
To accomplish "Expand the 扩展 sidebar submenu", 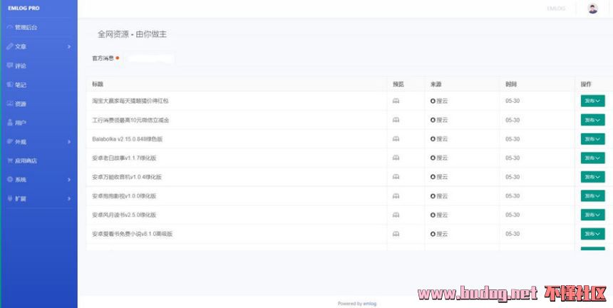I will [x=69, y=198].
